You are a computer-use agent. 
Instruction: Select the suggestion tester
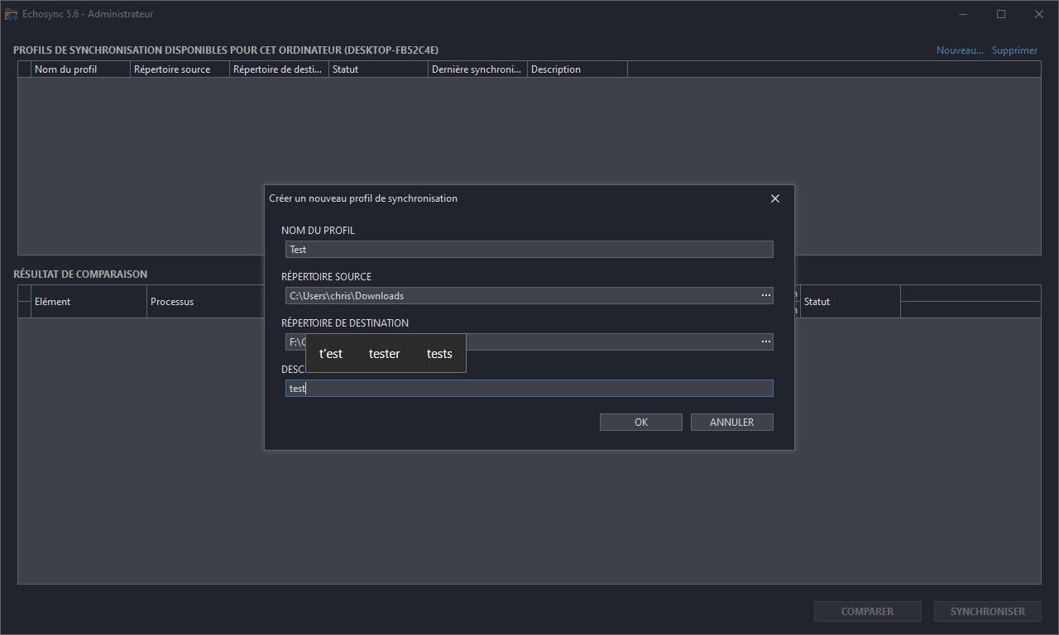(384, 353)
